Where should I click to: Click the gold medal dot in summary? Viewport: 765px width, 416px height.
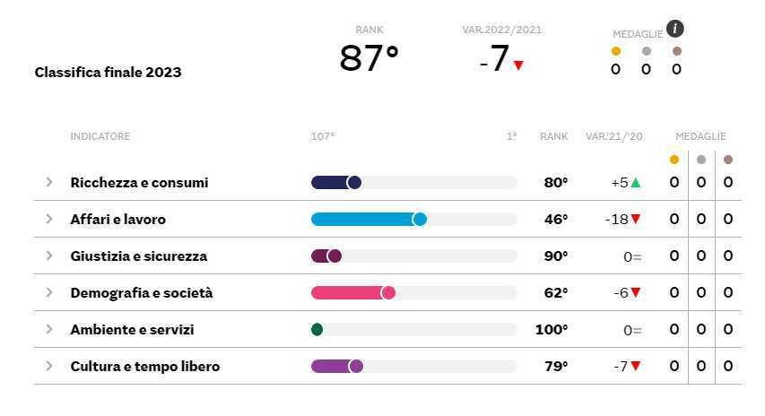pyautogui.click(x=616, y=51)
